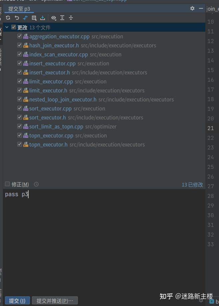Click the 13 已修改 link

click(192, 184)
